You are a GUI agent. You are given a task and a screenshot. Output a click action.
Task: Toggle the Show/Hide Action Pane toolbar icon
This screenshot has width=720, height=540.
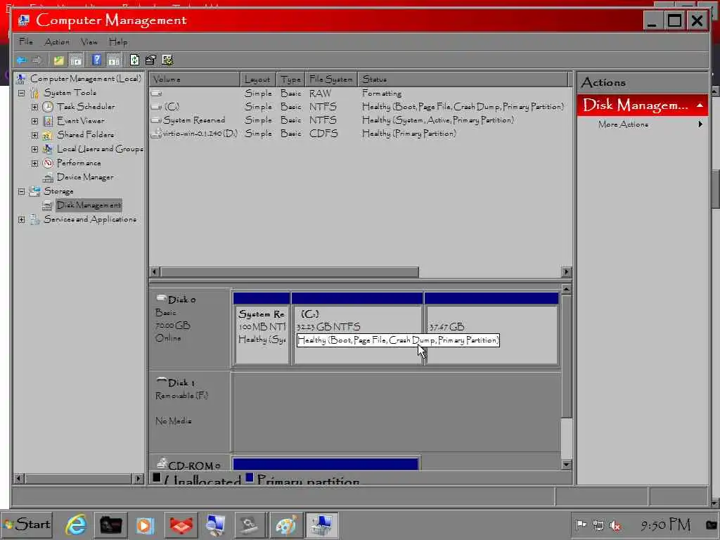[x=113, y=60]
